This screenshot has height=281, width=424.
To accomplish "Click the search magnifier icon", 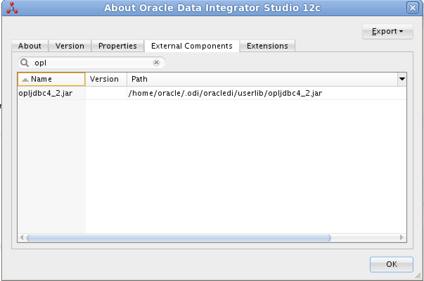I will click(x=24, y=62).
